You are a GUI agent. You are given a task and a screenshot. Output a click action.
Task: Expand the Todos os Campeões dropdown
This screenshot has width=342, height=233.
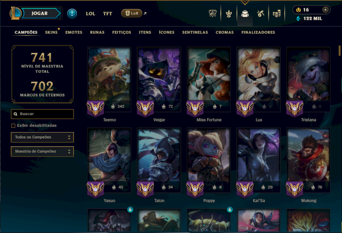tap(42, 137)
